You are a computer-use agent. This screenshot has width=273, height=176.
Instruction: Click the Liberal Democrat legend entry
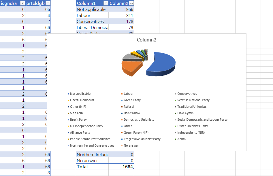[x=82, y=100]
